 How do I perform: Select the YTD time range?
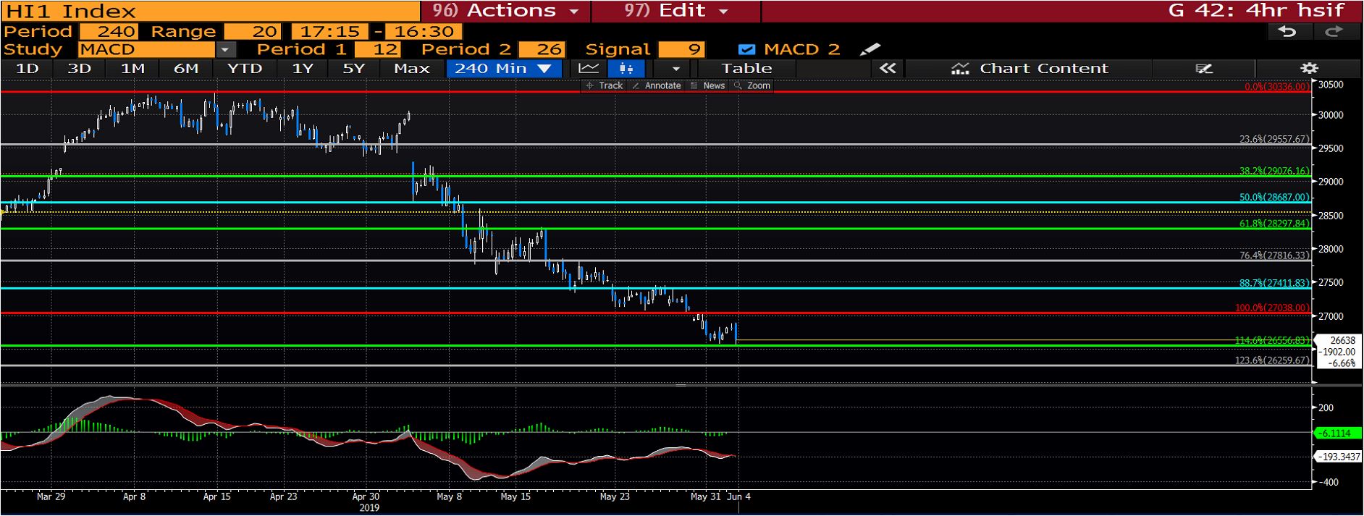(244, 69)
